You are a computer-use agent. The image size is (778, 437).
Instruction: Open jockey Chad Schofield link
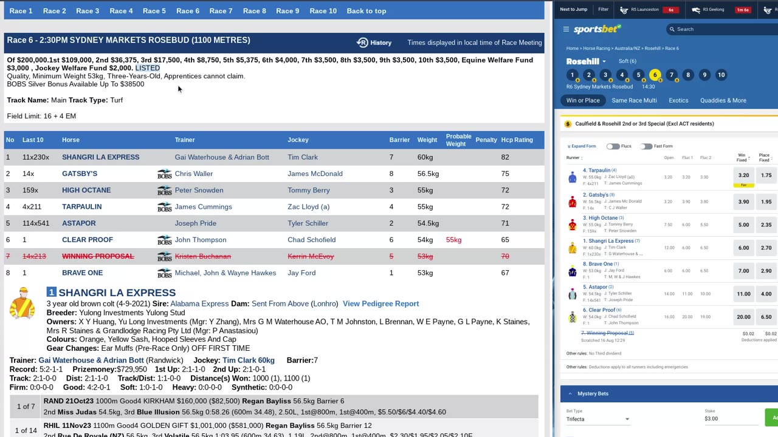click(311, 240)
